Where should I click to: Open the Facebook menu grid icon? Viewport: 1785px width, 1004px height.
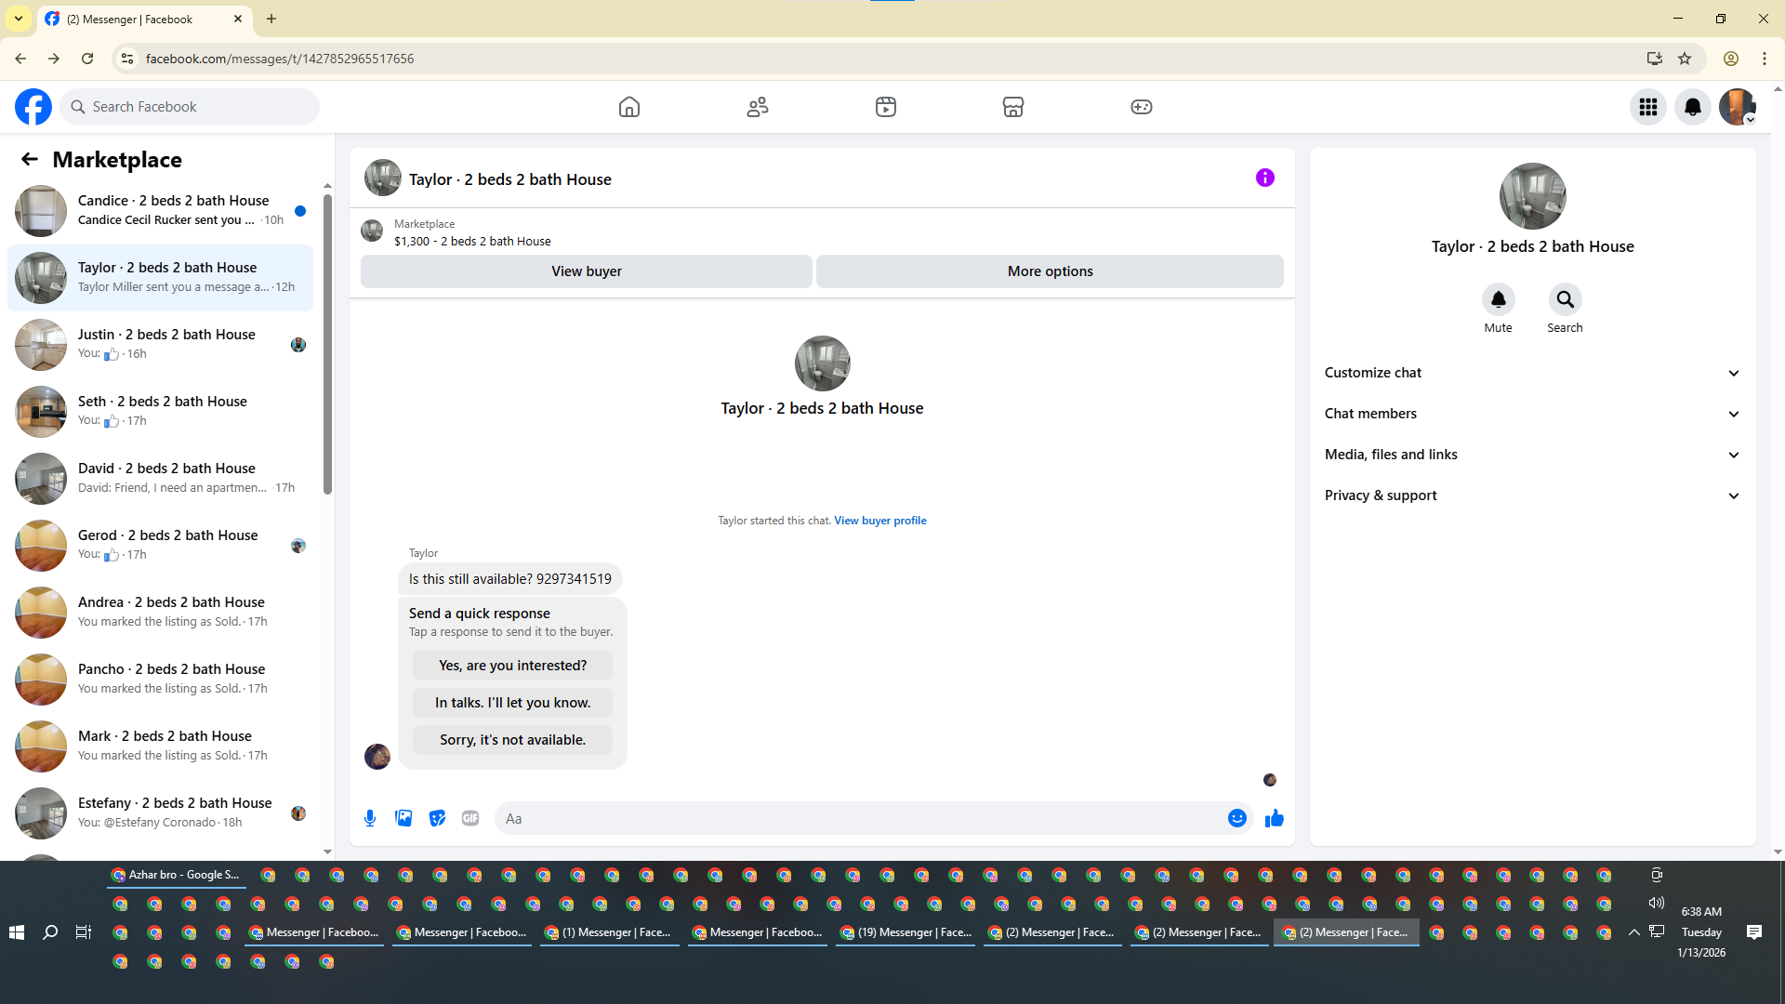tap(1647, 107)
